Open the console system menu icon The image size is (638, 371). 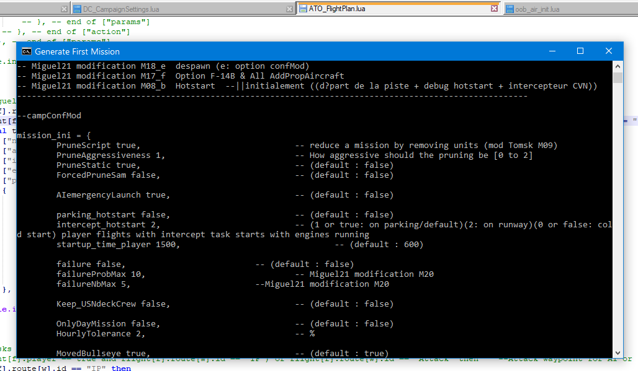tap(27, 51)
